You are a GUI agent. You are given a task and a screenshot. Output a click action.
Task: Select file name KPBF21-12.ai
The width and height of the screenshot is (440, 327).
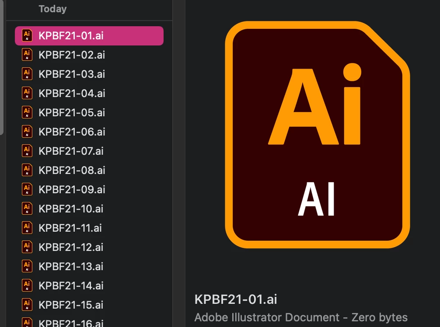71,247
